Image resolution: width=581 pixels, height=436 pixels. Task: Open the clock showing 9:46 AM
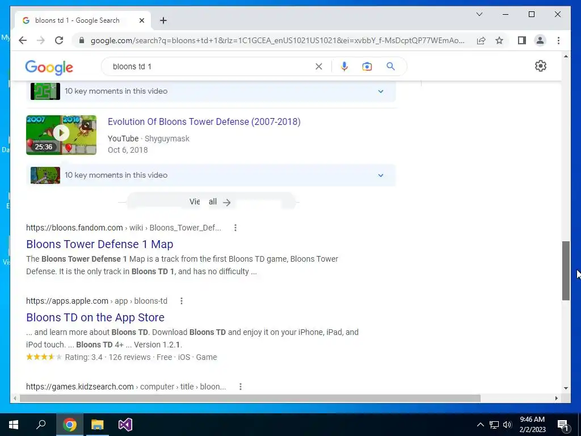(x=532, y=425)
